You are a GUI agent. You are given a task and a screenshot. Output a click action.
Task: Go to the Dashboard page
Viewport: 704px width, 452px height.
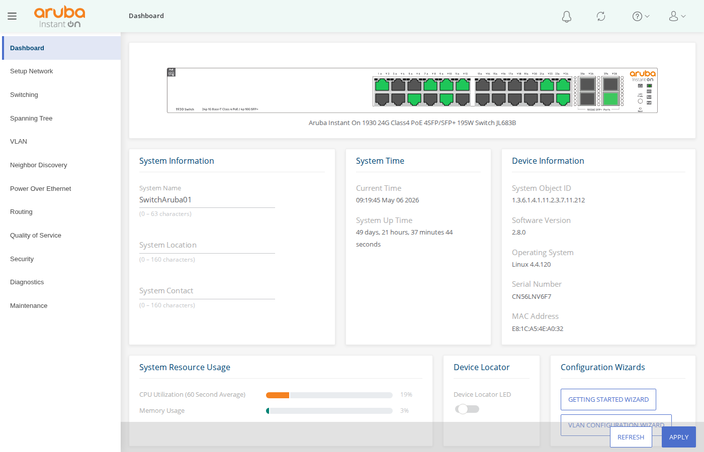tap(61, 48)
